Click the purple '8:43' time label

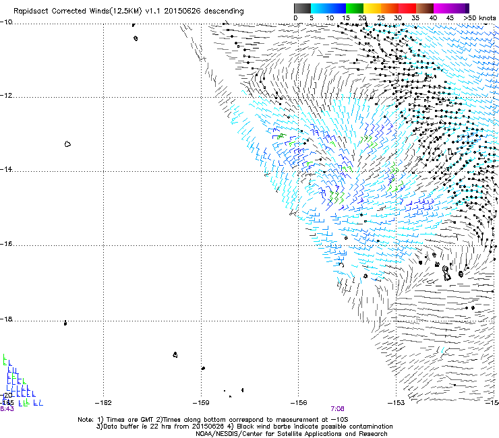click(x=7, y=409)
